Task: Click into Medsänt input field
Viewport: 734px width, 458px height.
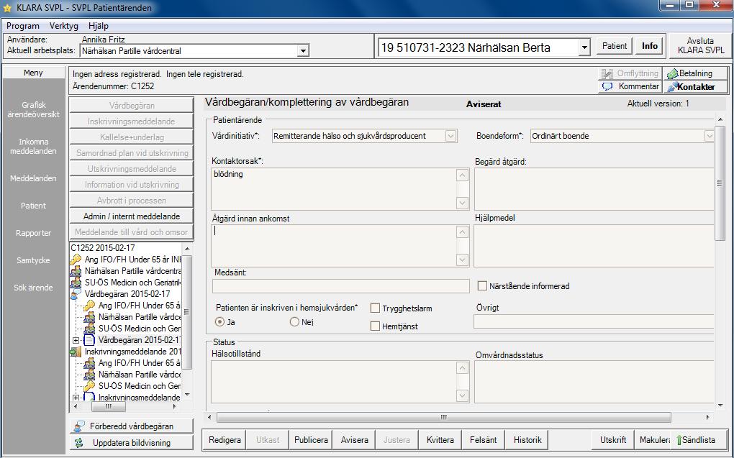Action: tap(341, 286)
